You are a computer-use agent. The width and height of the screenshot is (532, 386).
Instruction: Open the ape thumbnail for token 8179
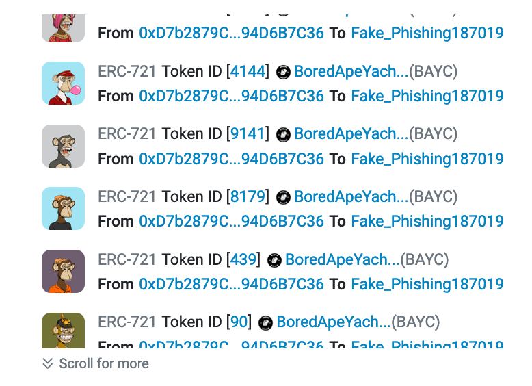click(x=63, y=209)
